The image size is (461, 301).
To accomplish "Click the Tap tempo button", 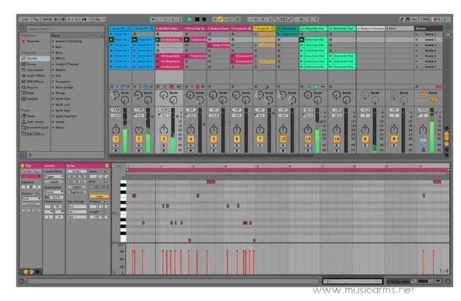I will coord(35,19).
